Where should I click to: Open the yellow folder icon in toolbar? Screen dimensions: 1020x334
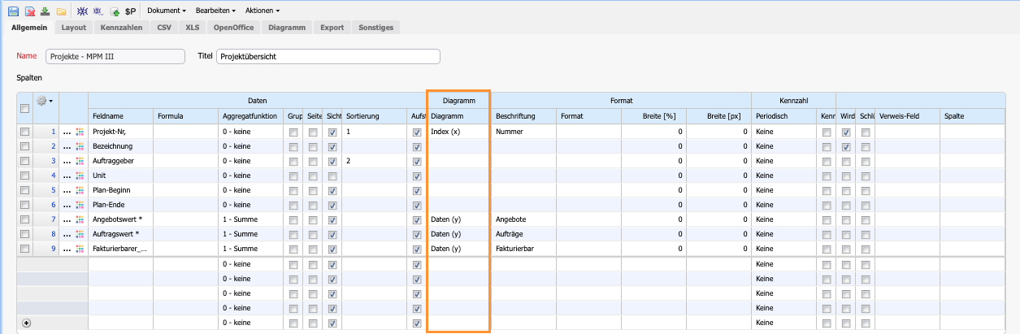pyautogui.click(x=61, y=11)
